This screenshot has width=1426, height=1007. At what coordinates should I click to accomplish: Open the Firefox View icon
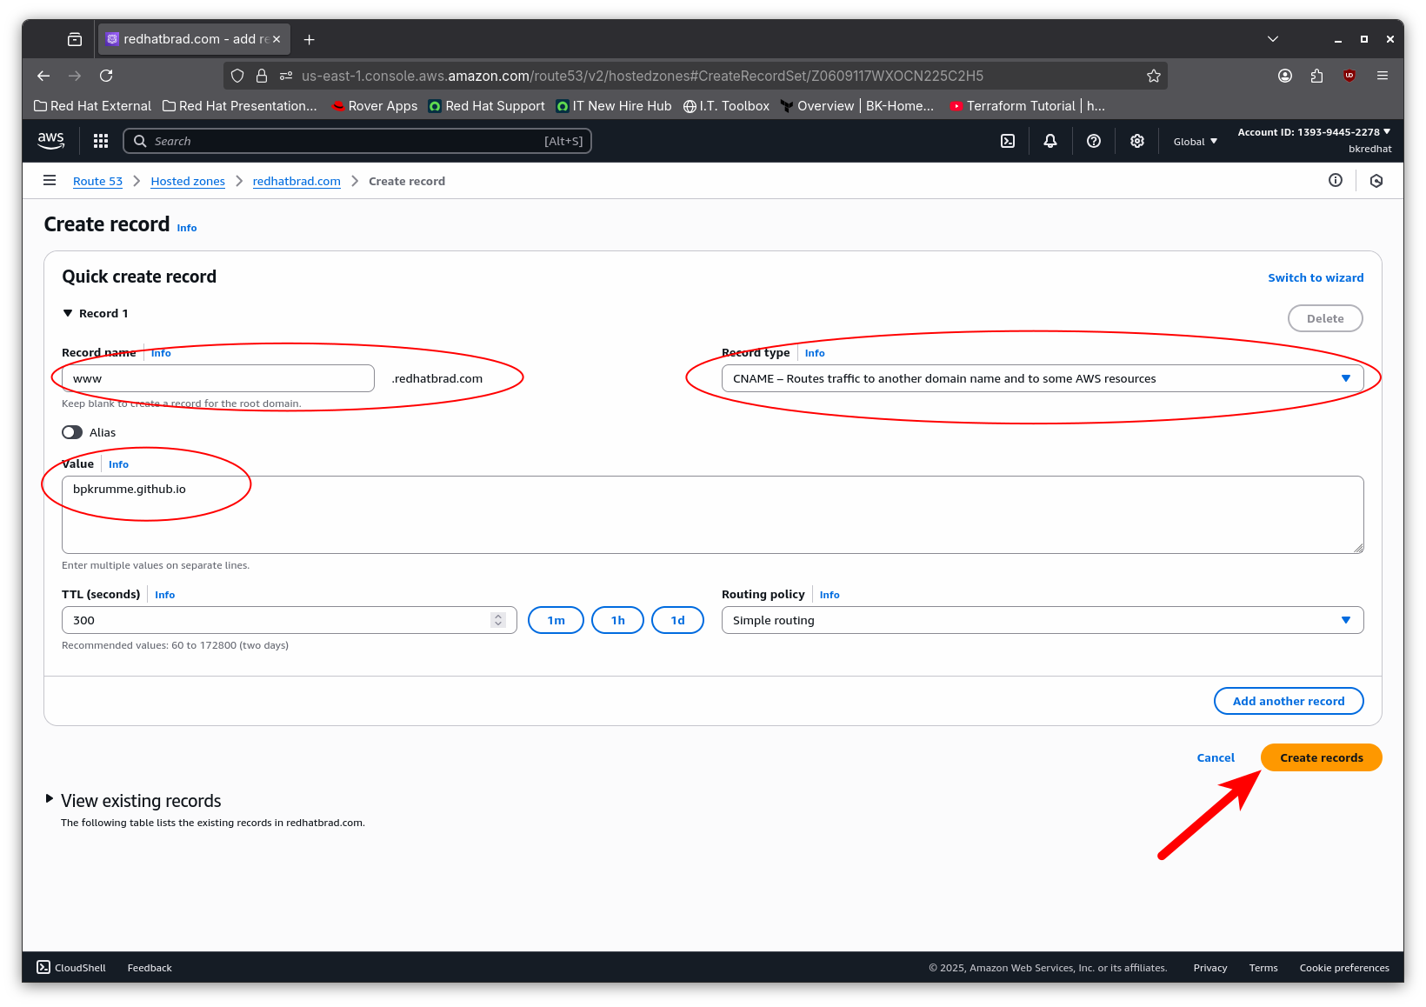pyautogui.click(x=75, y=39)
